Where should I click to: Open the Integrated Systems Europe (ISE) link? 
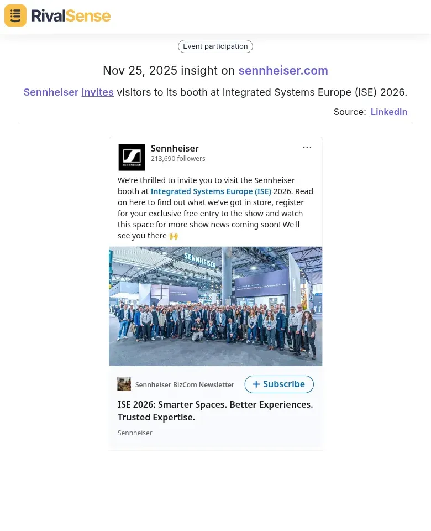click(x=211, y=191)
